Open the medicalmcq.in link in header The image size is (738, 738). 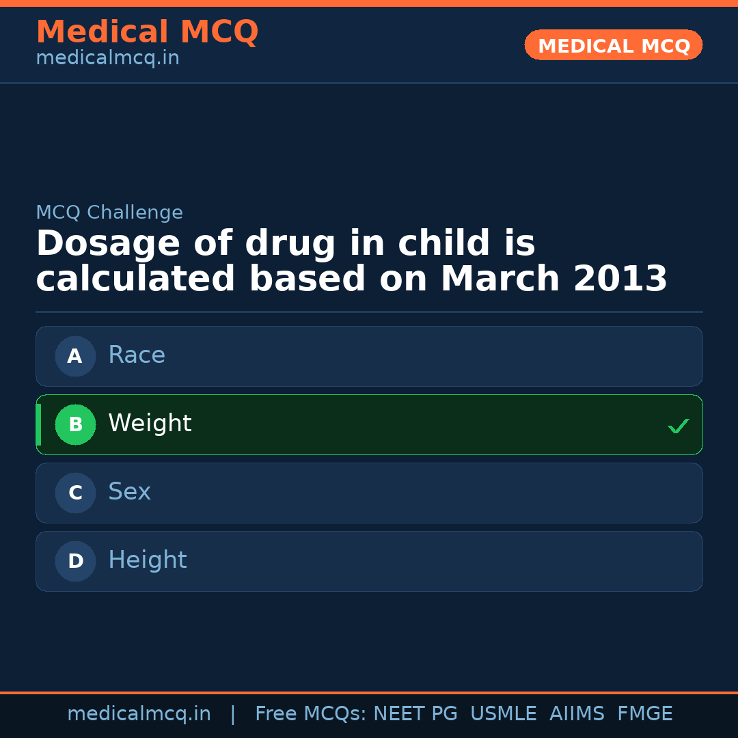[x=107, y=58]
